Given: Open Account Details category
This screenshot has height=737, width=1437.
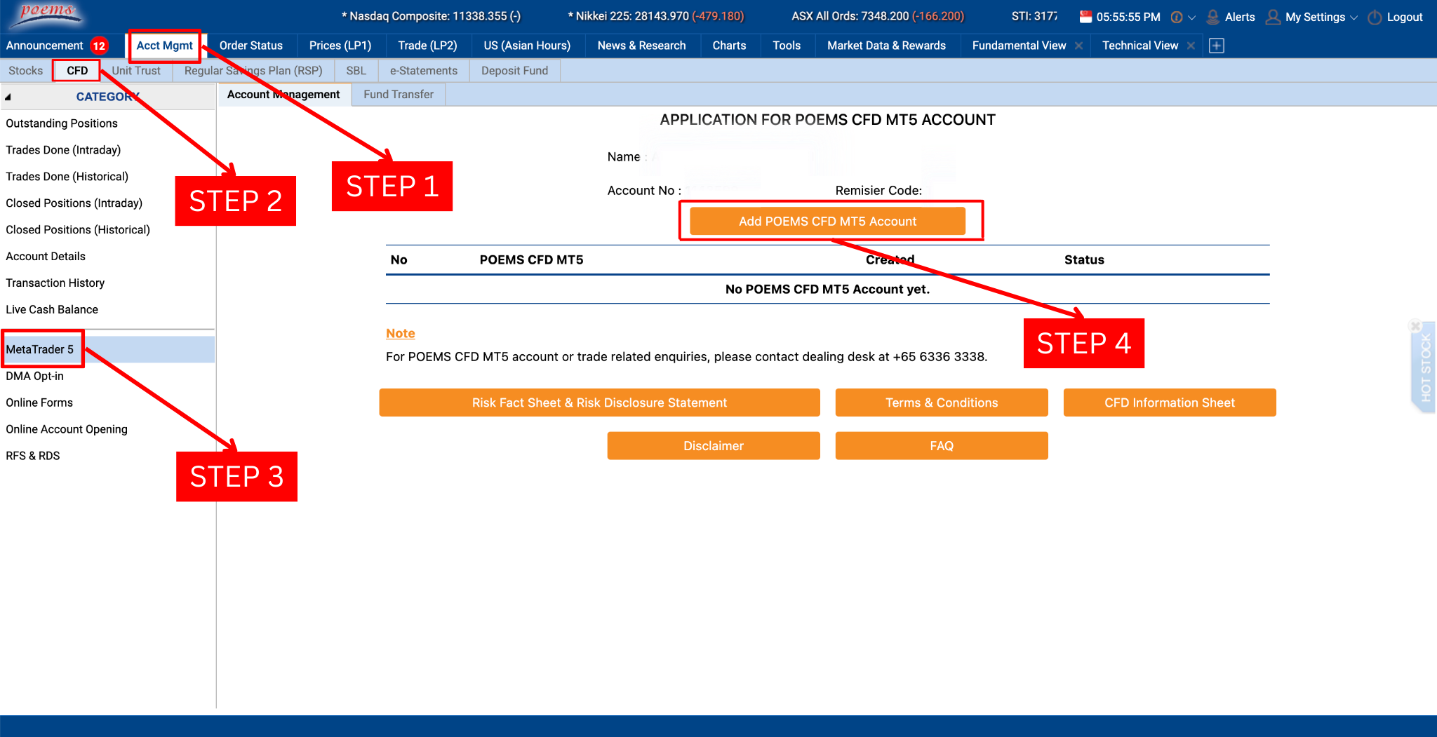Looking at the screenshot, I should [x=46, y=257].
